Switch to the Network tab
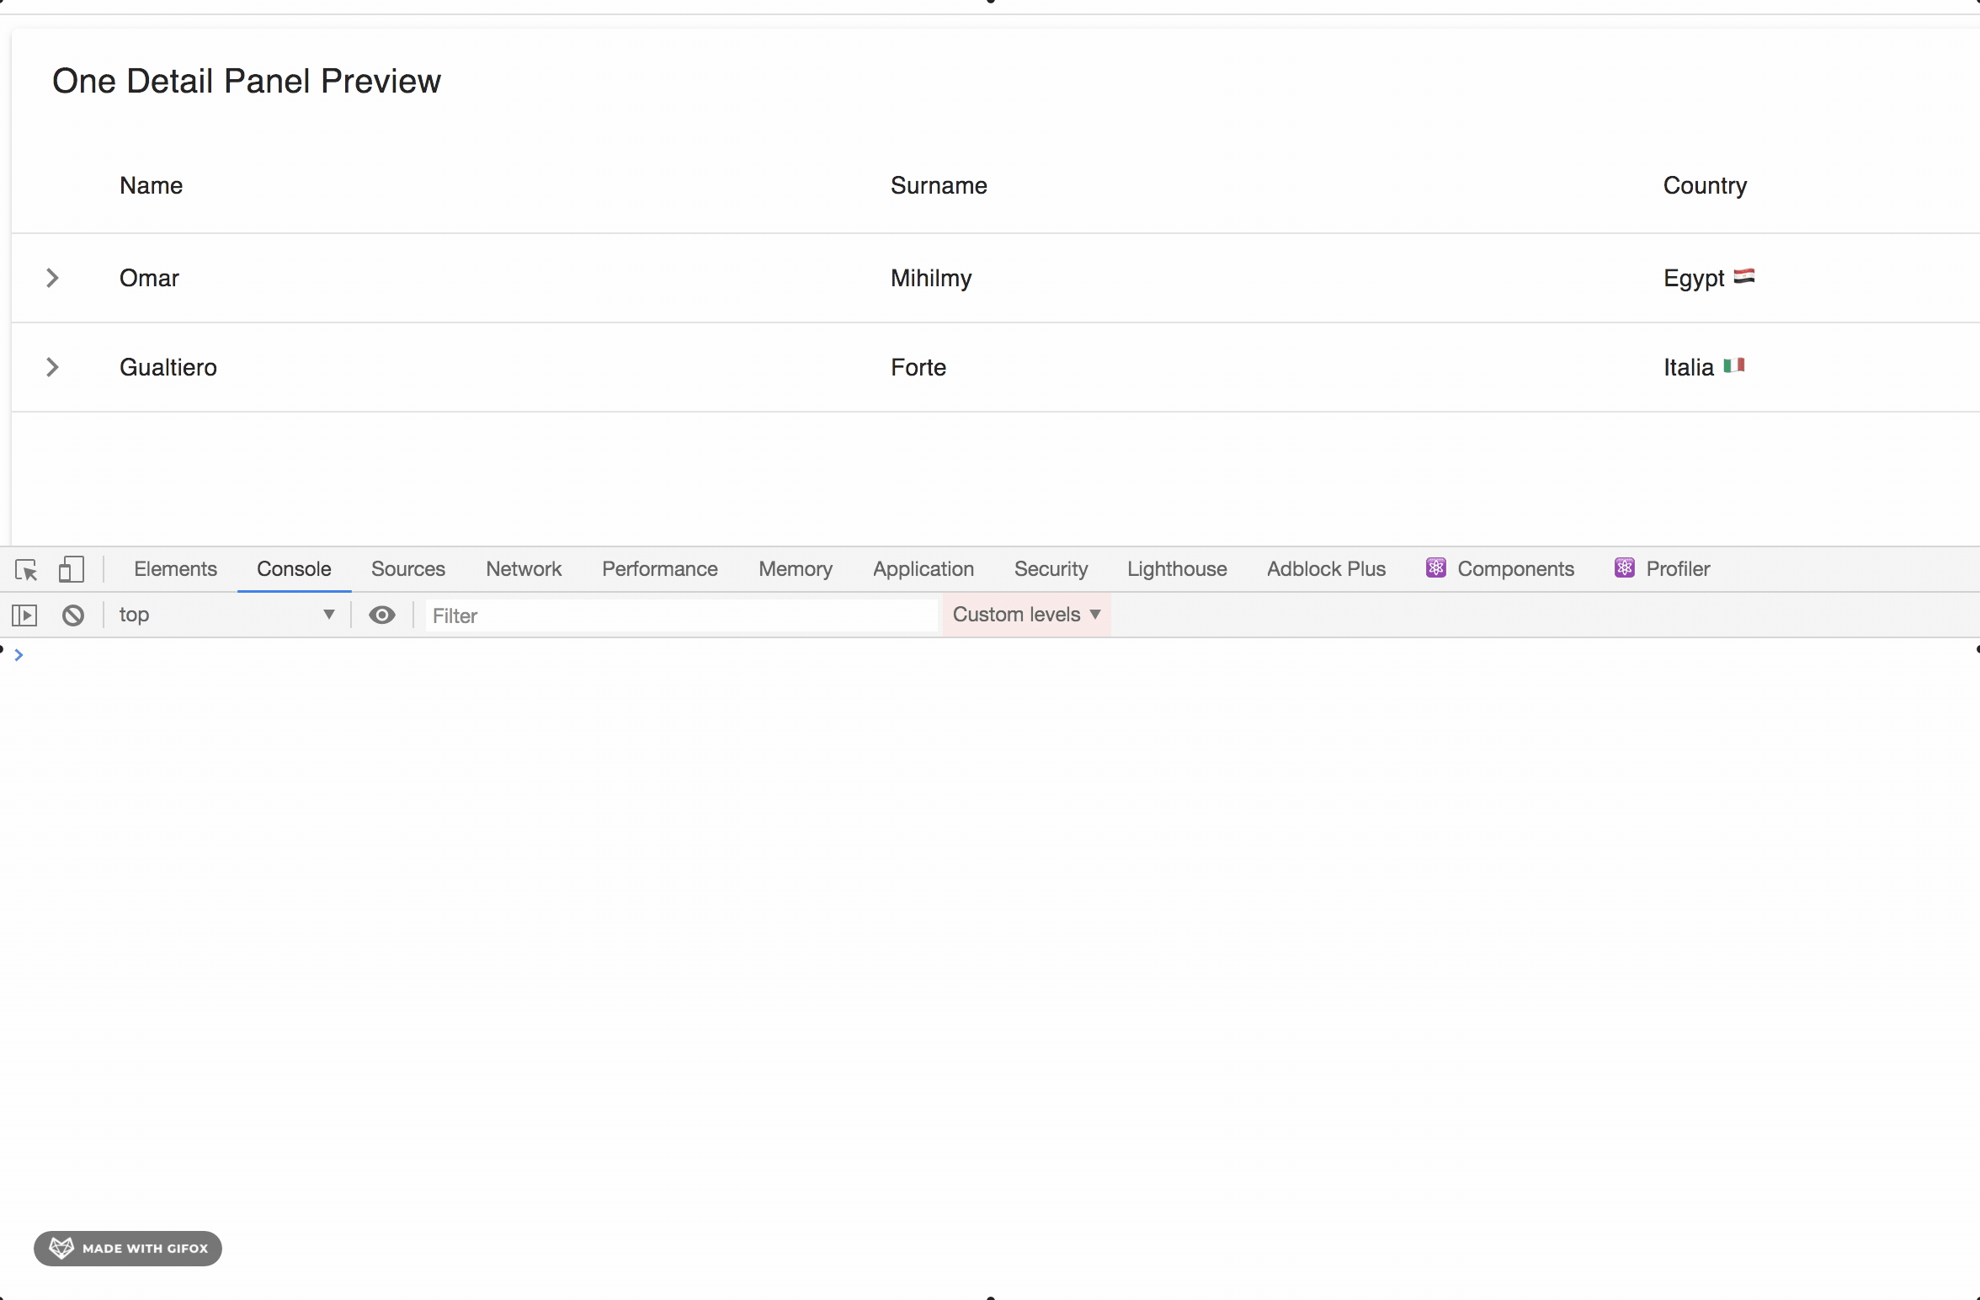Viewport: 1980px width, 1300px height. [524, 568]
